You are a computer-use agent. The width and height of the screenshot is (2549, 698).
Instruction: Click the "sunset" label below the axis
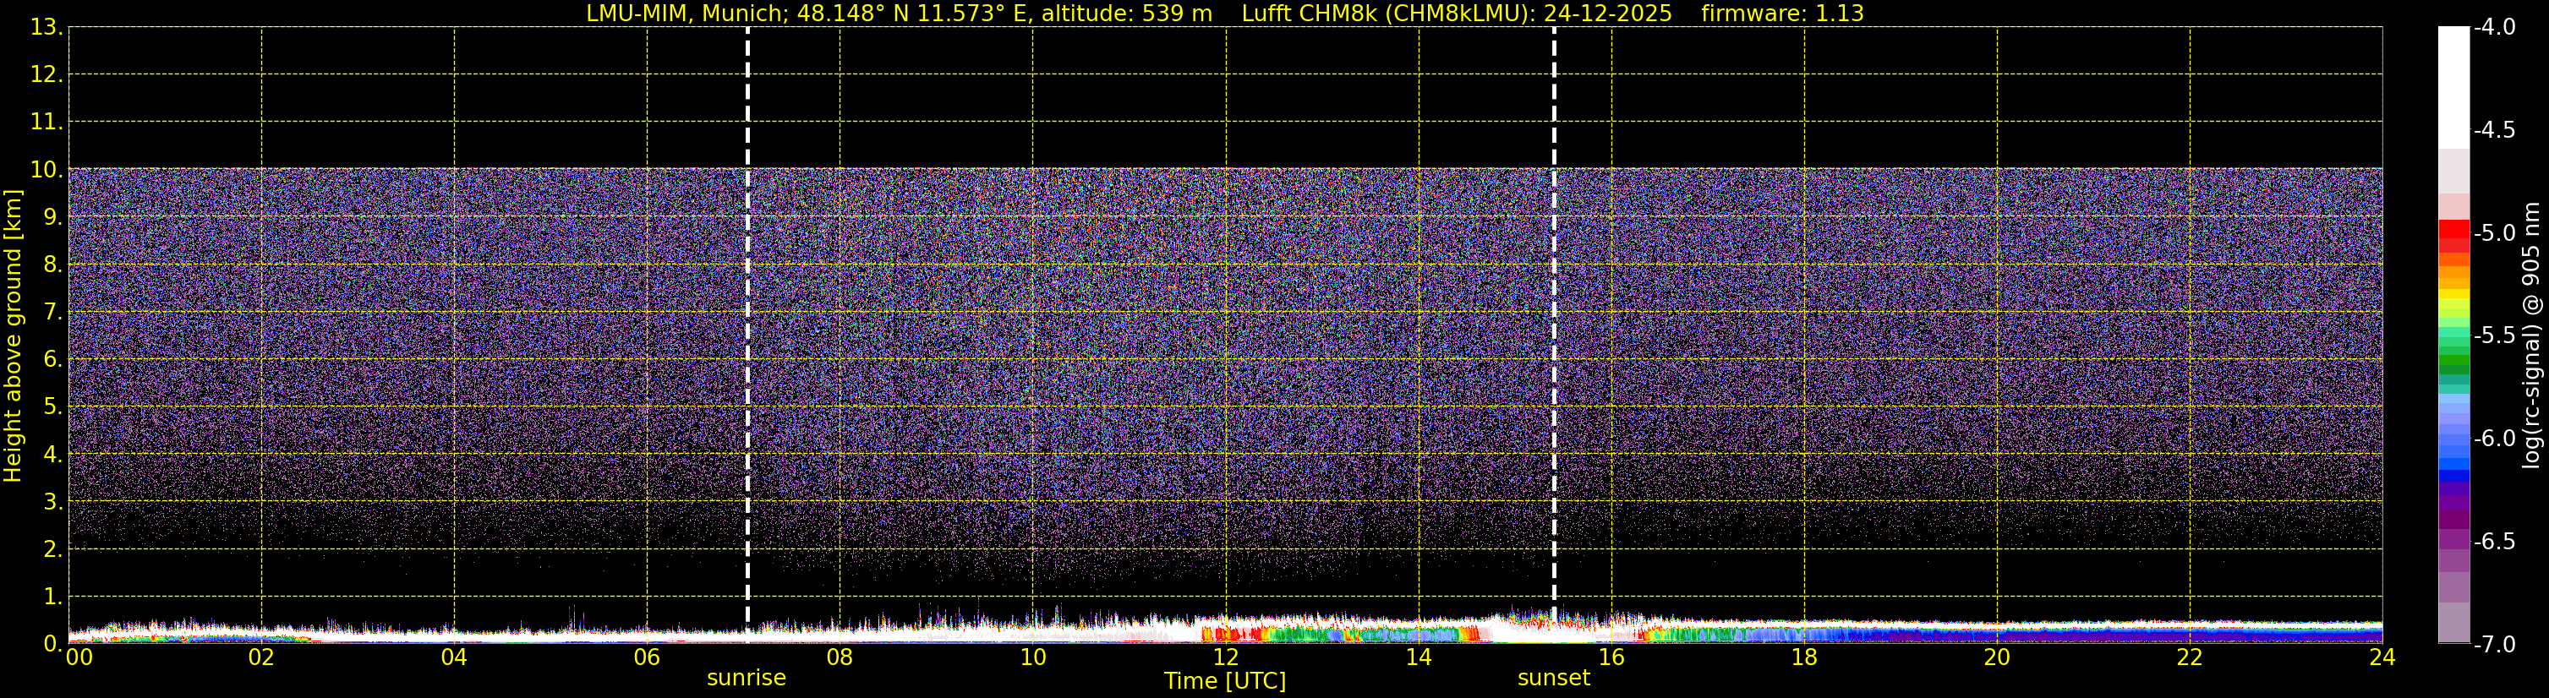tap(1552, 679)
